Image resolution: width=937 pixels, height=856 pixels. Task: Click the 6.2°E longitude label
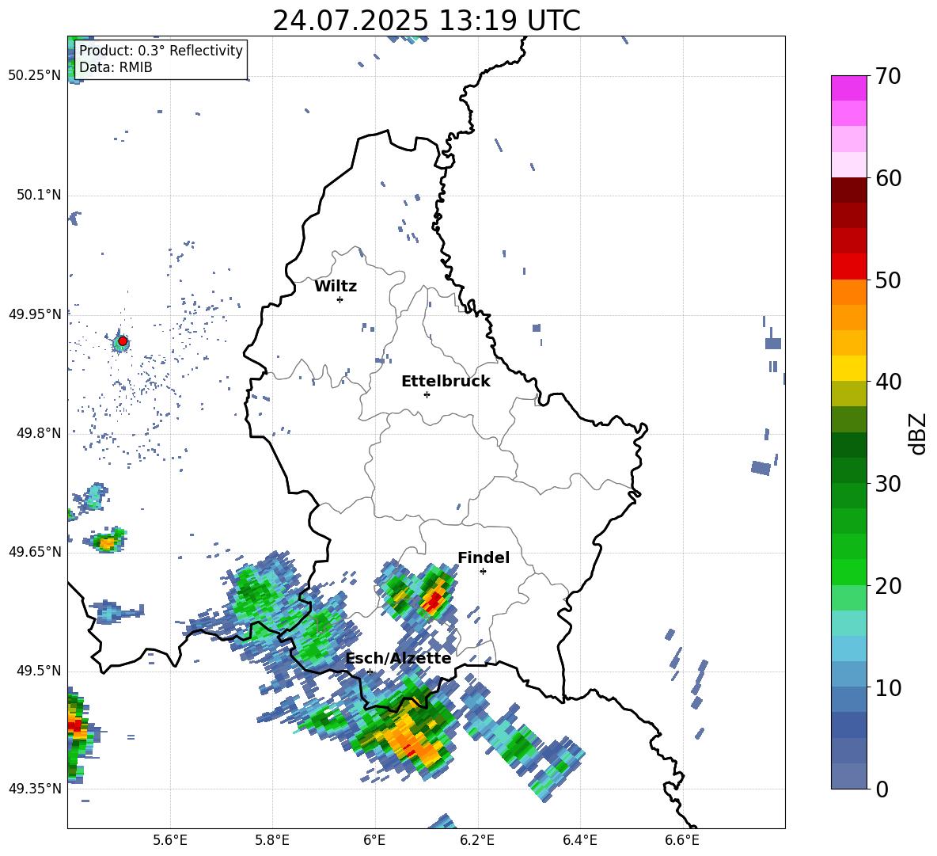click(477, 840)
